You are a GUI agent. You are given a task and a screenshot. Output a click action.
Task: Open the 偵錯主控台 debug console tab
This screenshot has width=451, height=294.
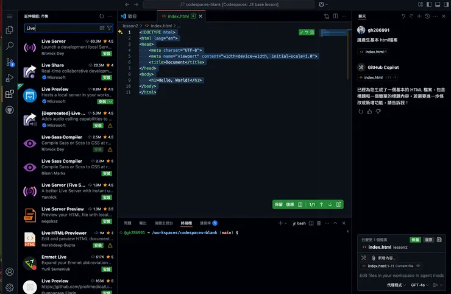tap(164, 223)
